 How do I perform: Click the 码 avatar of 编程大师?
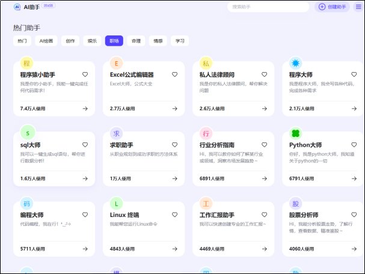click(27, 204)
